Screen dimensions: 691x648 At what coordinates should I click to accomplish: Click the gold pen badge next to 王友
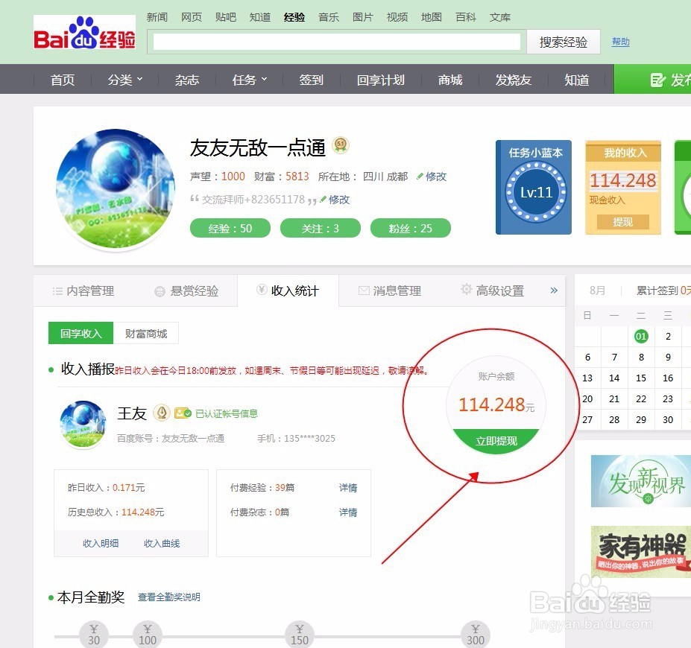[x=162, y=413]
